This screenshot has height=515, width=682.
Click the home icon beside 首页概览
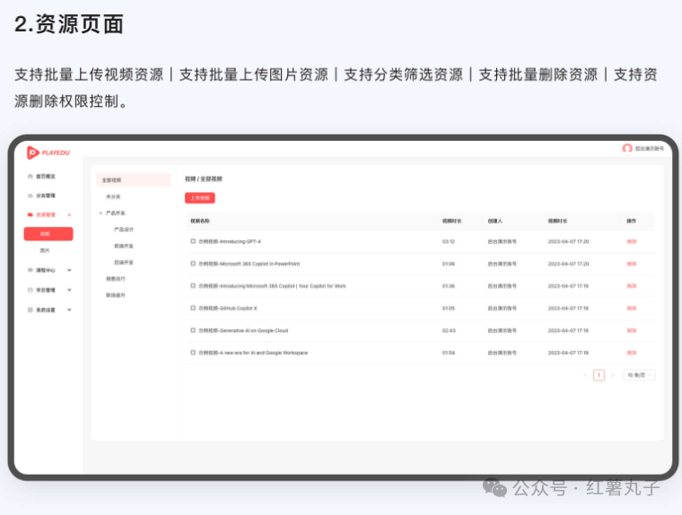coord(31,176)
